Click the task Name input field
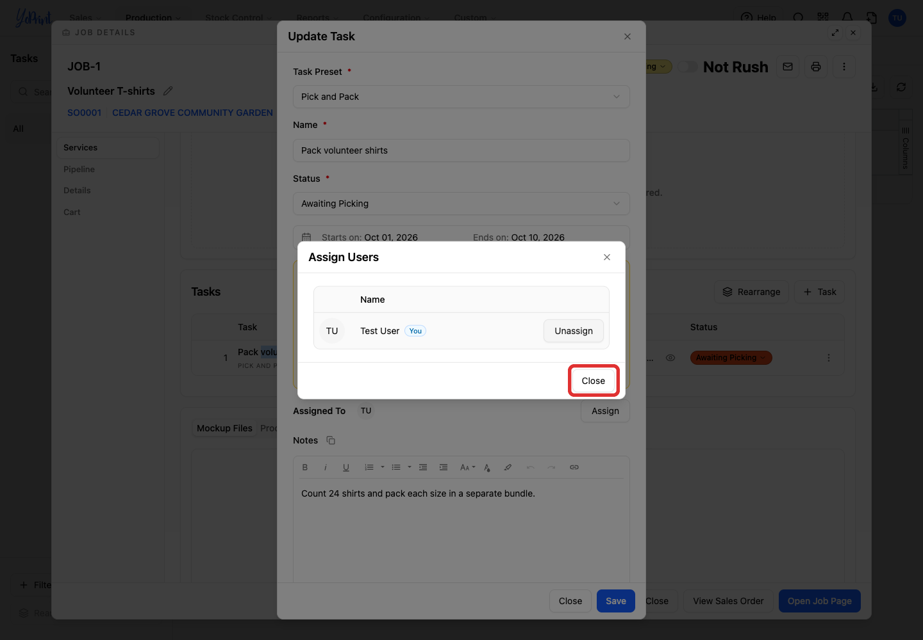 tap(462, 150)
